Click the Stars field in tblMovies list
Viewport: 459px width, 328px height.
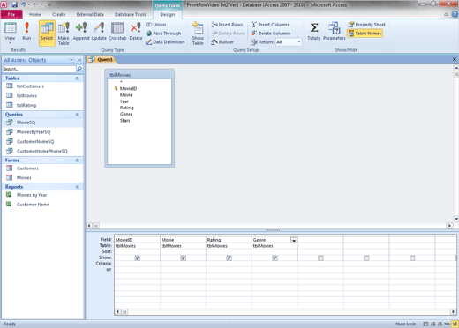click(x=124, y=121)
